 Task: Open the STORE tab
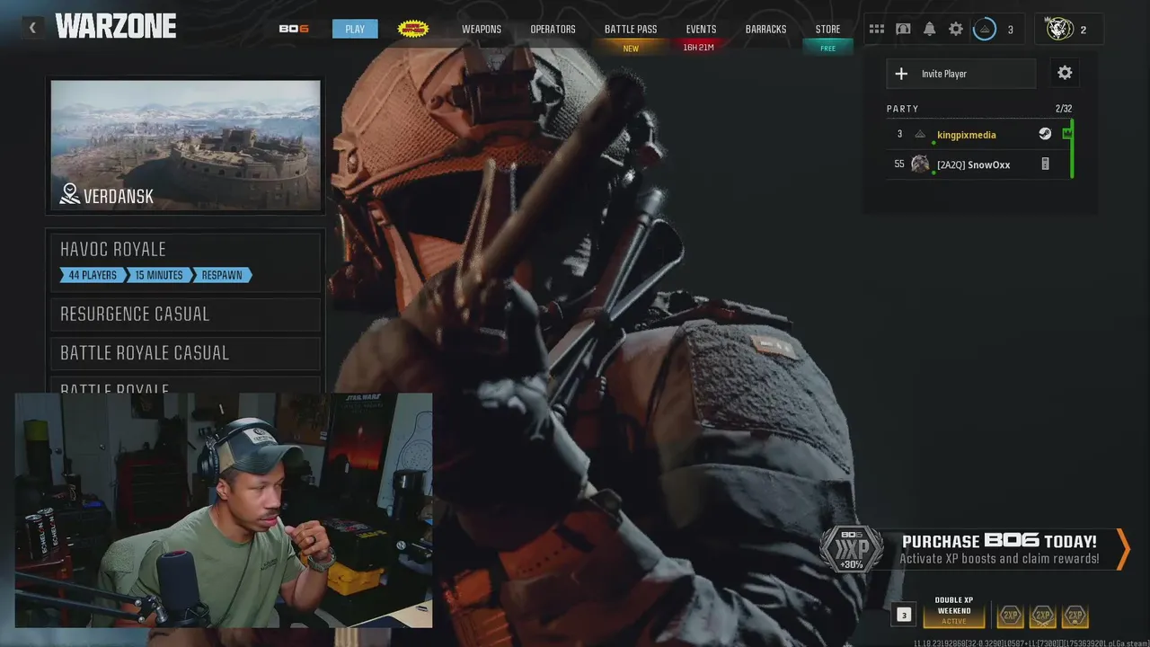click(827, 29)
